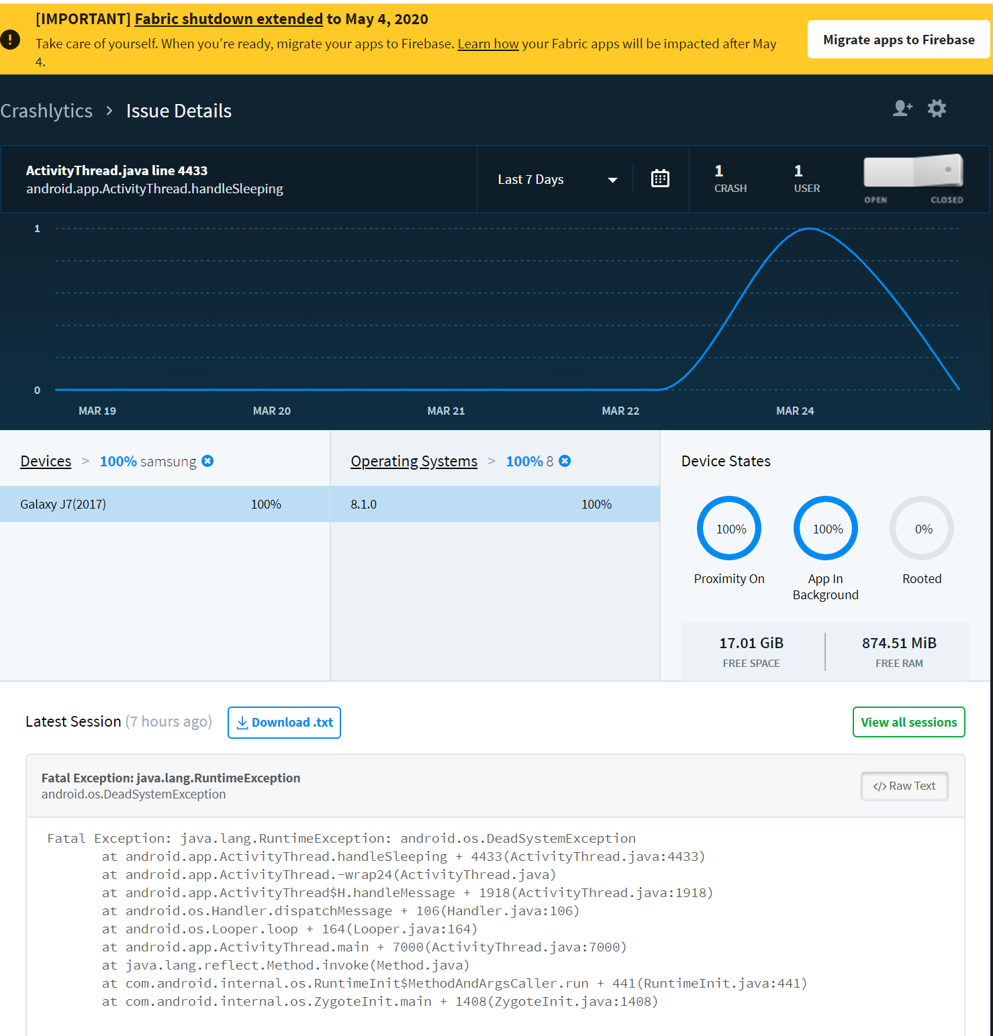The image size is (993, 1036).
Task: Click the App In Background circle indicator
Action: point(825,529)
